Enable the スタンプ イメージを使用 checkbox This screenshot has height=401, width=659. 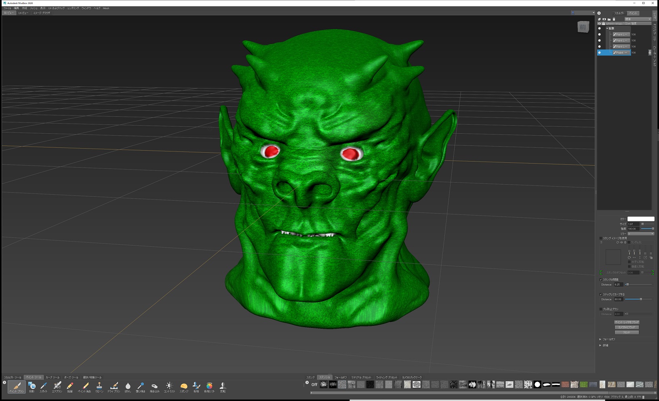tap(601, 238)
